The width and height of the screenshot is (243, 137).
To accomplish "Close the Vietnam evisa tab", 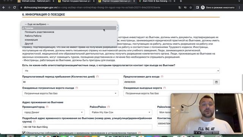I will (54, 1).
